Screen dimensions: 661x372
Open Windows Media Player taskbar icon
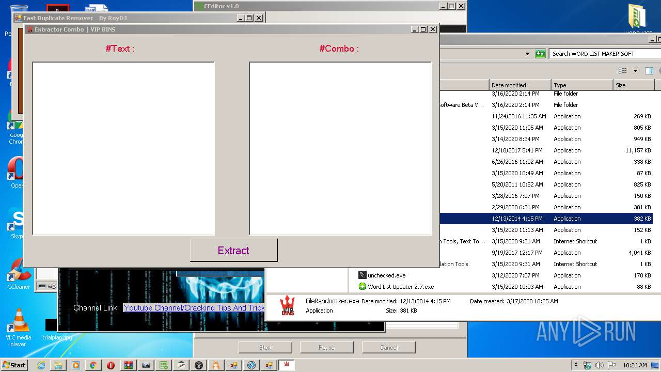coord(76,365)
